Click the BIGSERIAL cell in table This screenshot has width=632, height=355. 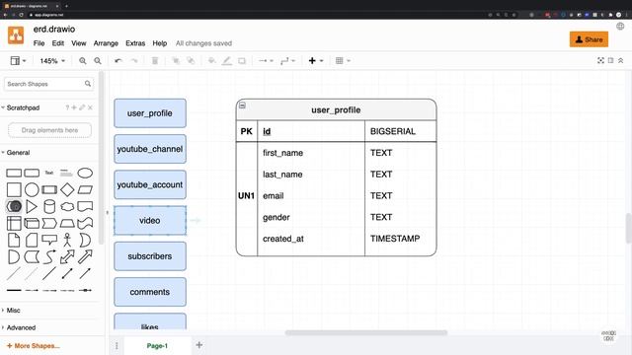393,131
